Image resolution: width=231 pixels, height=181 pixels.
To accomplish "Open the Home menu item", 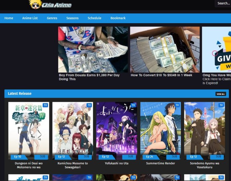I will [9, 18].
